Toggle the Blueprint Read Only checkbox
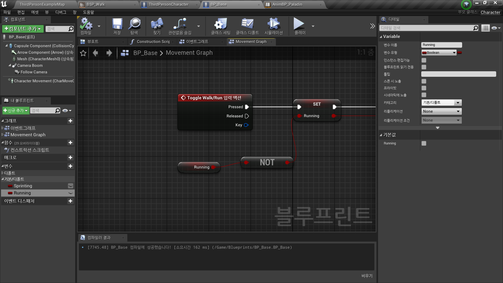This screenshot has height=283, width=503. tap(424, 67)
